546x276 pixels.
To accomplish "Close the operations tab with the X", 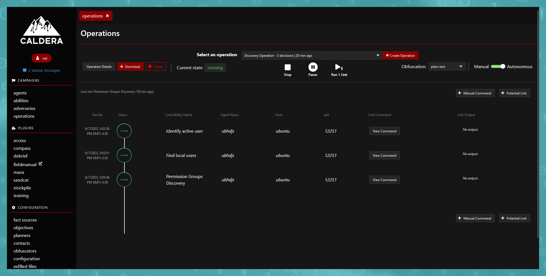I will [x=107, y=16].
